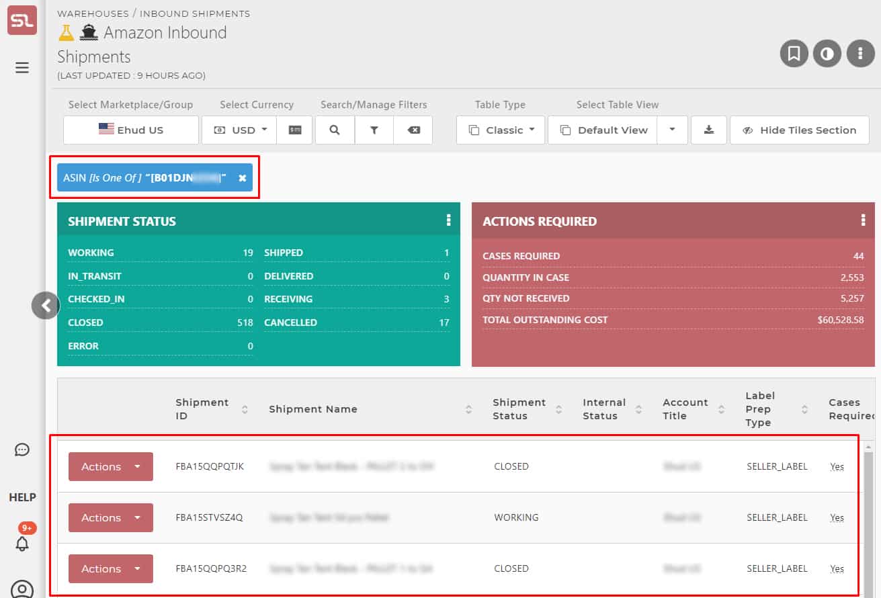Collapse the sidebar with the left chevron circle

point(46,306)
